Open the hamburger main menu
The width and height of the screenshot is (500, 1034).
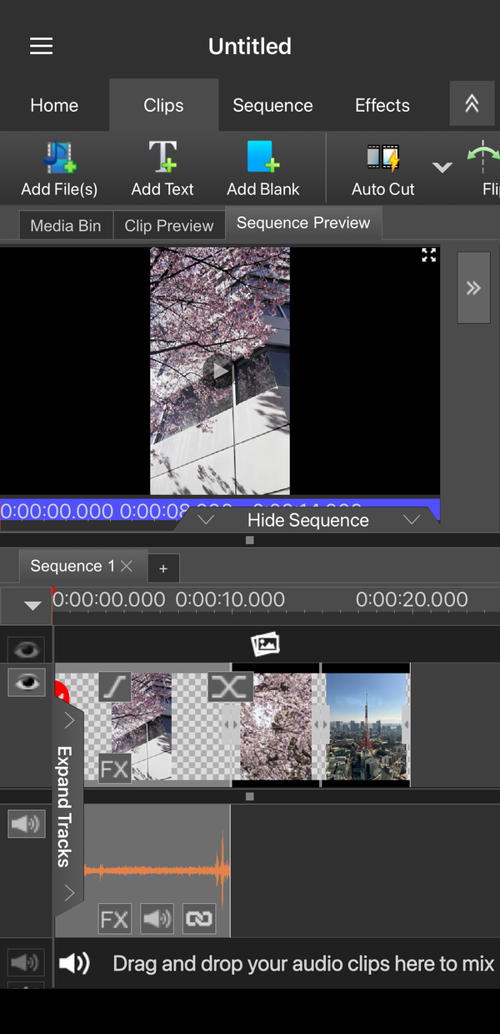[x=41, y=46]
